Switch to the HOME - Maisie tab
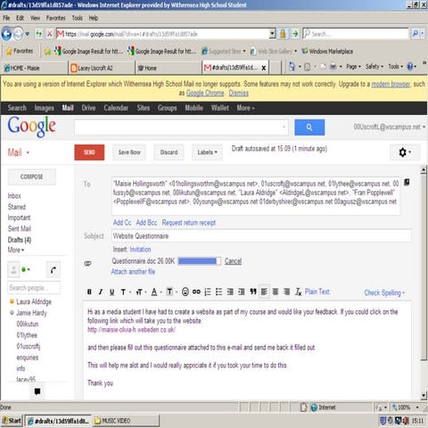428x428 pixels. [34, 68]
